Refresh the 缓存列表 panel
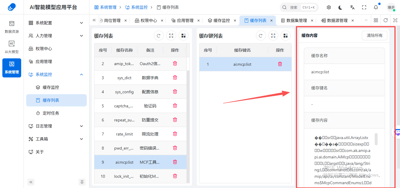The height and width of the screenshot is (188, 400). pyautogui.click(x=159, y=36)
